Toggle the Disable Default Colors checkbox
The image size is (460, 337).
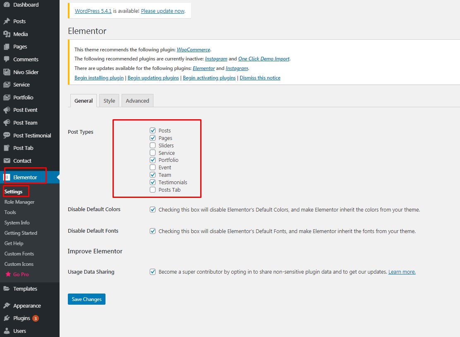(153, 209)
